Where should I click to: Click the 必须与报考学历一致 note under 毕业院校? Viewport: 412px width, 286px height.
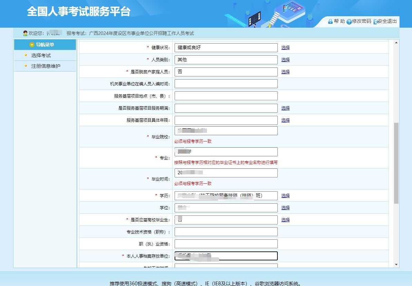pos(193,141)
